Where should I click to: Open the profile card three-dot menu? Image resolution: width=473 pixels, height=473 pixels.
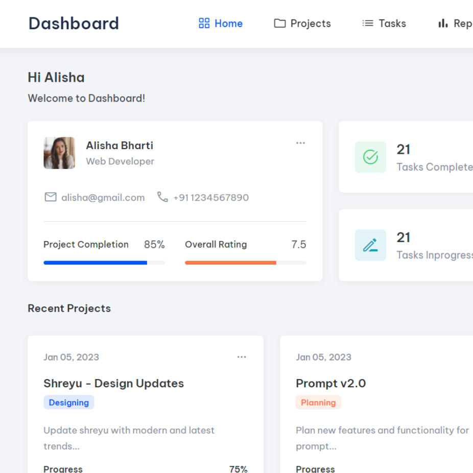coord(300,143)
